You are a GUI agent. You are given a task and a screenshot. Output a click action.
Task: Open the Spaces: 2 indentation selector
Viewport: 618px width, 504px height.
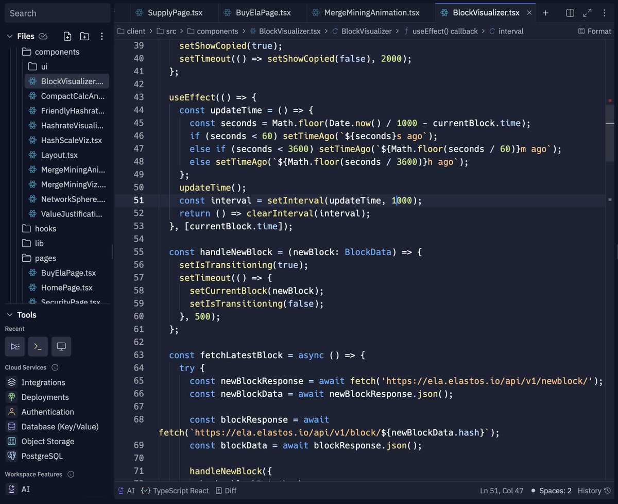(551, 491)
